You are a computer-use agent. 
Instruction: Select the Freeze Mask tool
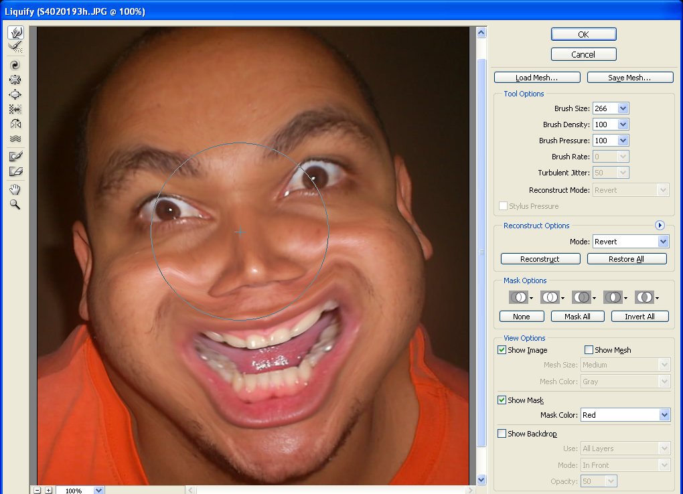pyautogui.click(x=15, y=156)
